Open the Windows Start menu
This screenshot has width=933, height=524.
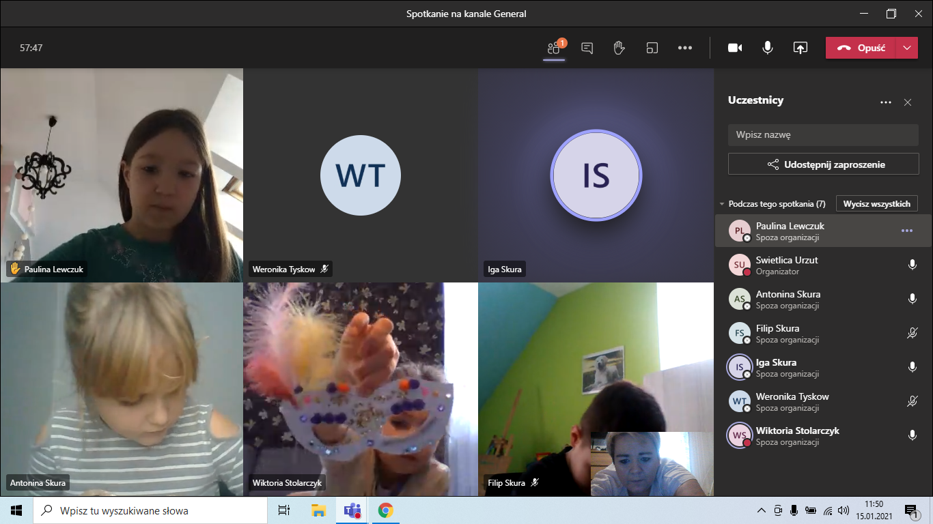click(16, 510)
